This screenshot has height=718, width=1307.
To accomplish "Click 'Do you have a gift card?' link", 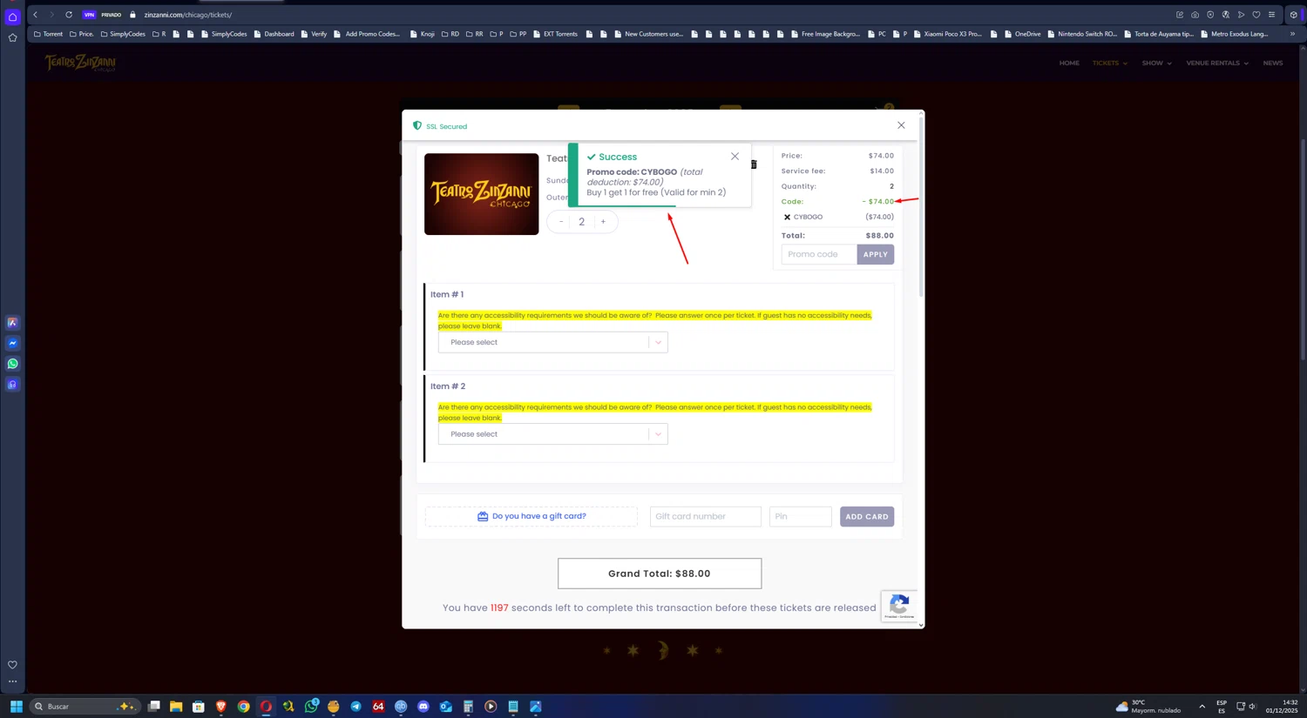I will tap(532, 516).
